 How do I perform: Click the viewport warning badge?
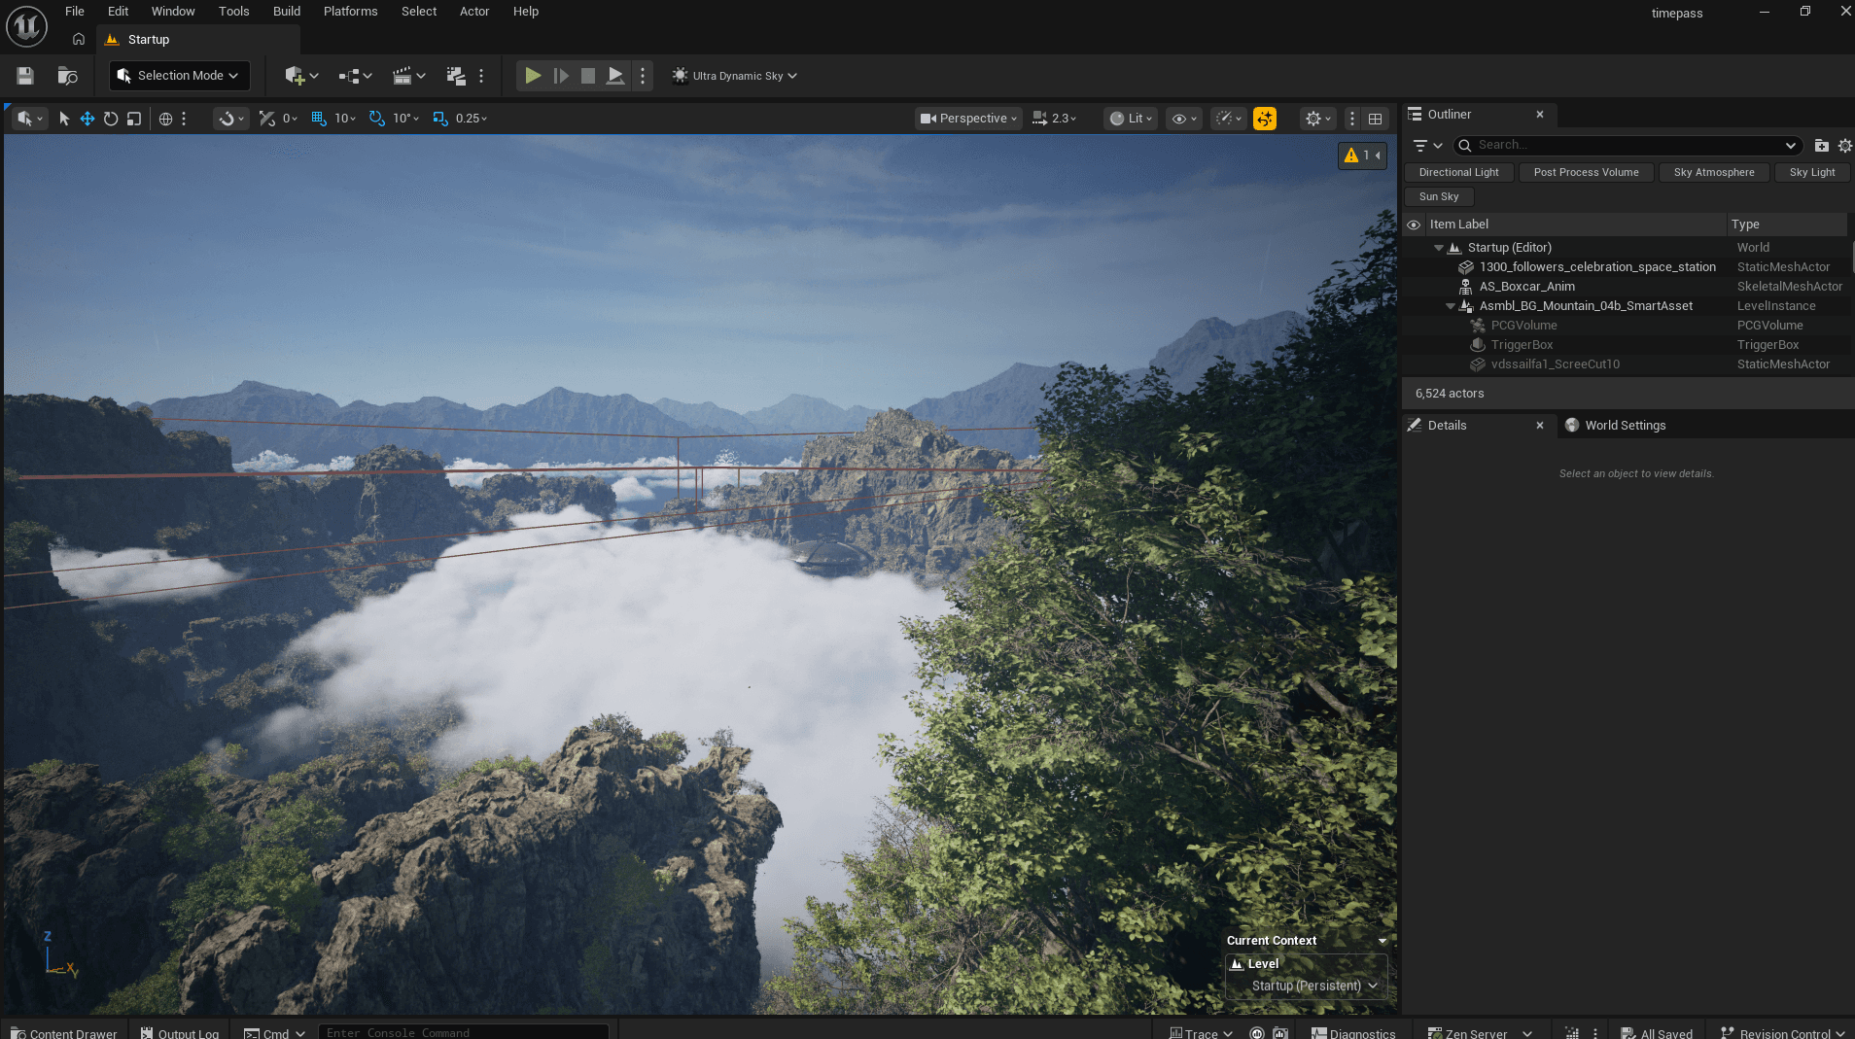tap(1362, 156)
